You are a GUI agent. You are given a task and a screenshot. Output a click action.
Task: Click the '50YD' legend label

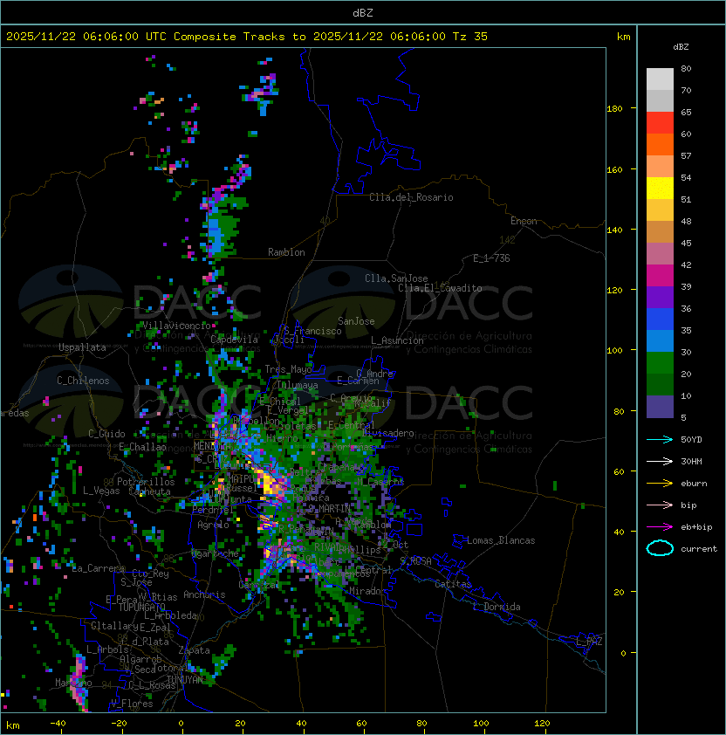[x=691, y=439]
